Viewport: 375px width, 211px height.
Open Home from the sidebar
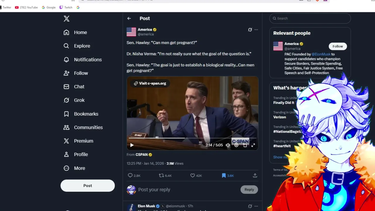[75, 32]
